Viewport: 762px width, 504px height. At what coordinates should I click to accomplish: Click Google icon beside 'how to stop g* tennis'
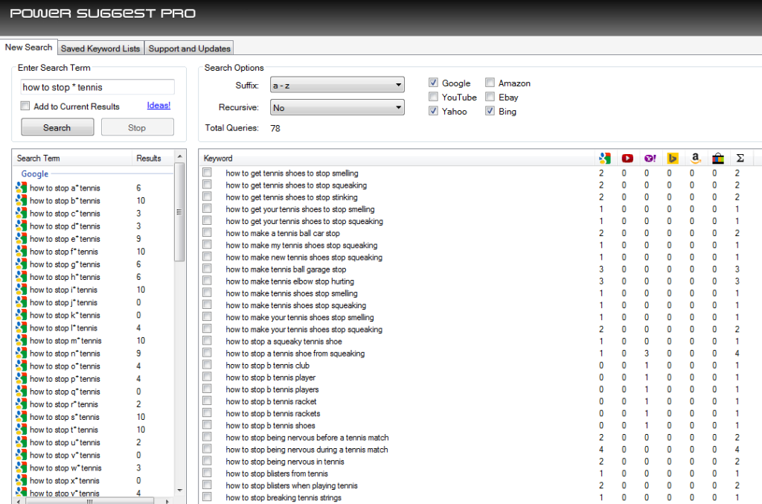(22, 264)
